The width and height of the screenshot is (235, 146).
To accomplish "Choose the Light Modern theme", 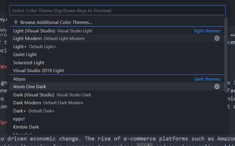I will (x=27, y=38).
